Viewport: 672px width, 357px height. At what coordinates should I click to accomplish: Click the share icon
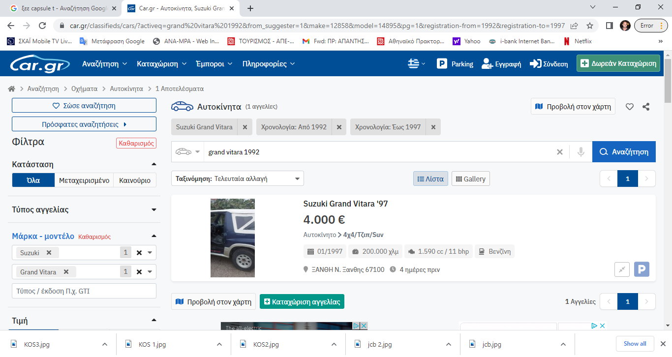click(x=646, y=107)
